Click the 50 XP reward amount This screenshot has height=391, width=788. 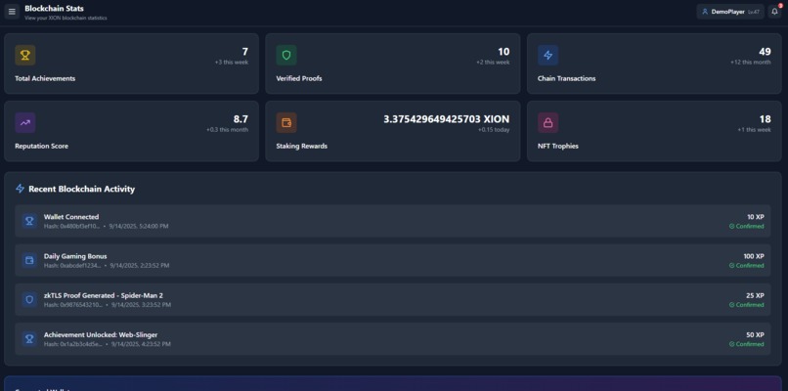756,334
